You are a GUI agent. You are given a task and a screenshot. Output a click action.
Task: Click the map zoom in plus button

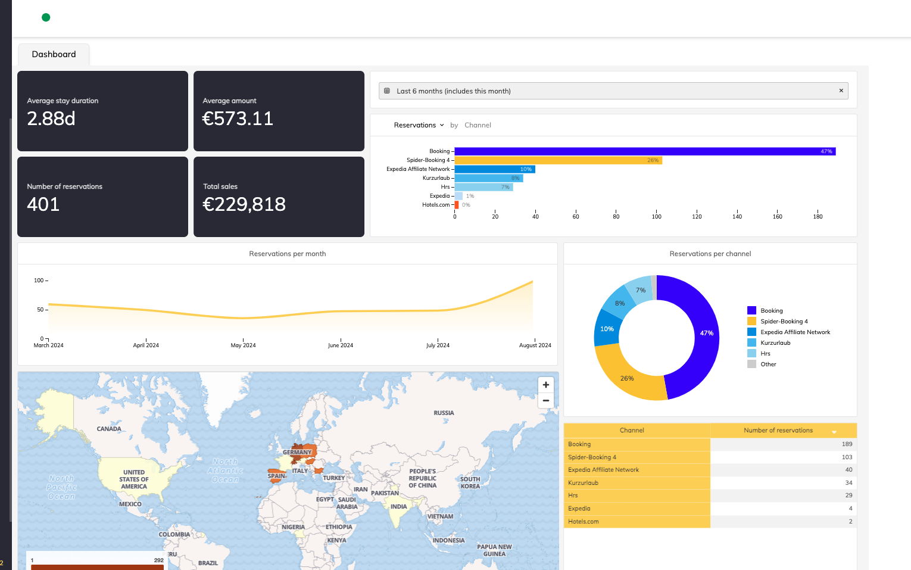545,385
